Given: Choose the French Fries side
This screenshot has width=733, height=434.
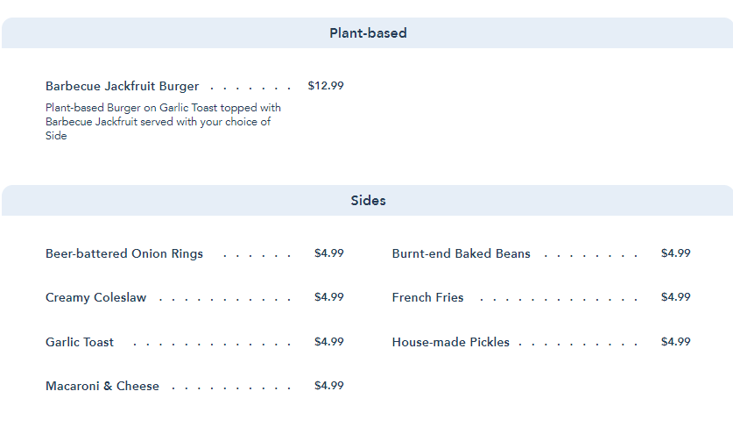Looking at the screenshot, I should tap(428, 297).
